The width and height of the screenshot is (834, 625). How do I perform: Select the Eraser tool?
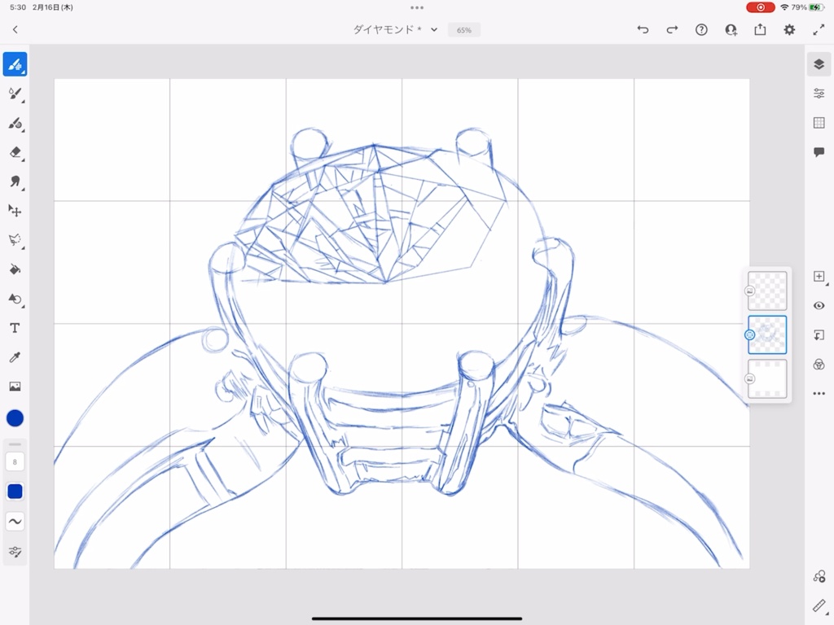pos(15,153)
